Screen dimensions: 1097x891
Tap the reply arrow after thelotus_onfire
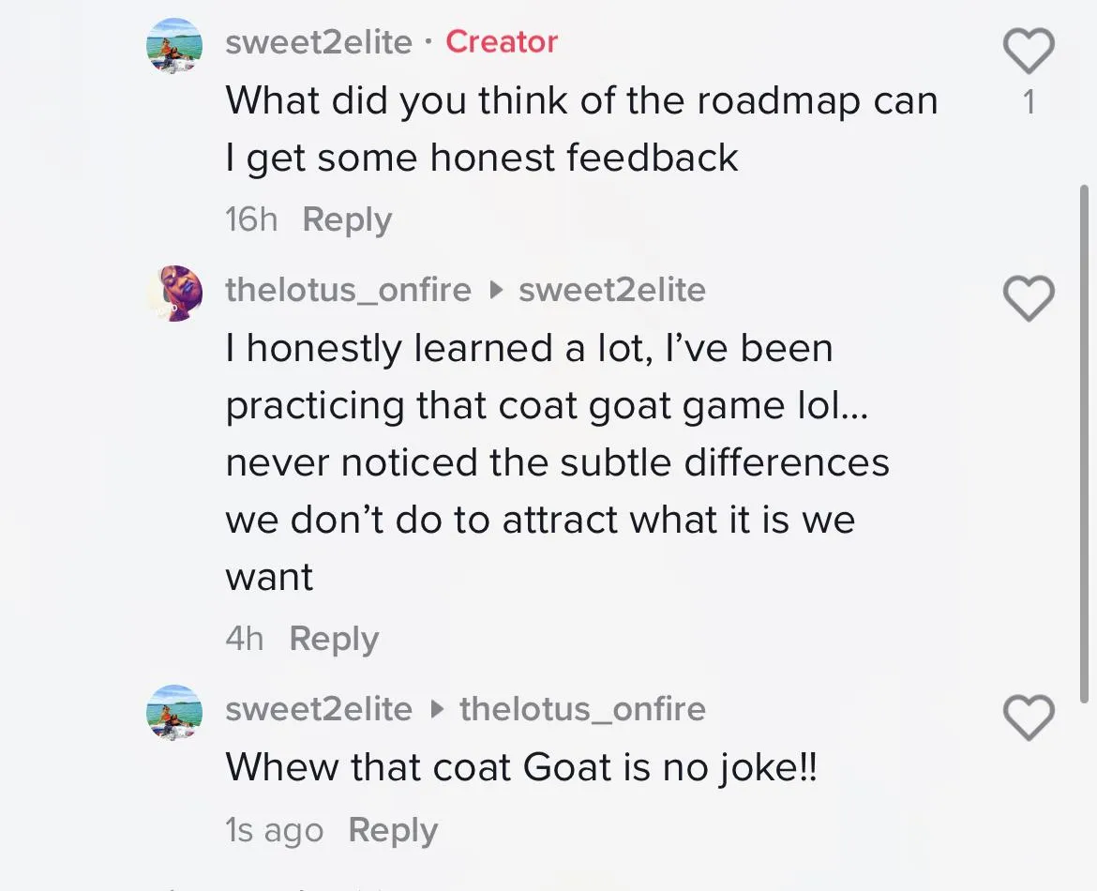[495, 290]
